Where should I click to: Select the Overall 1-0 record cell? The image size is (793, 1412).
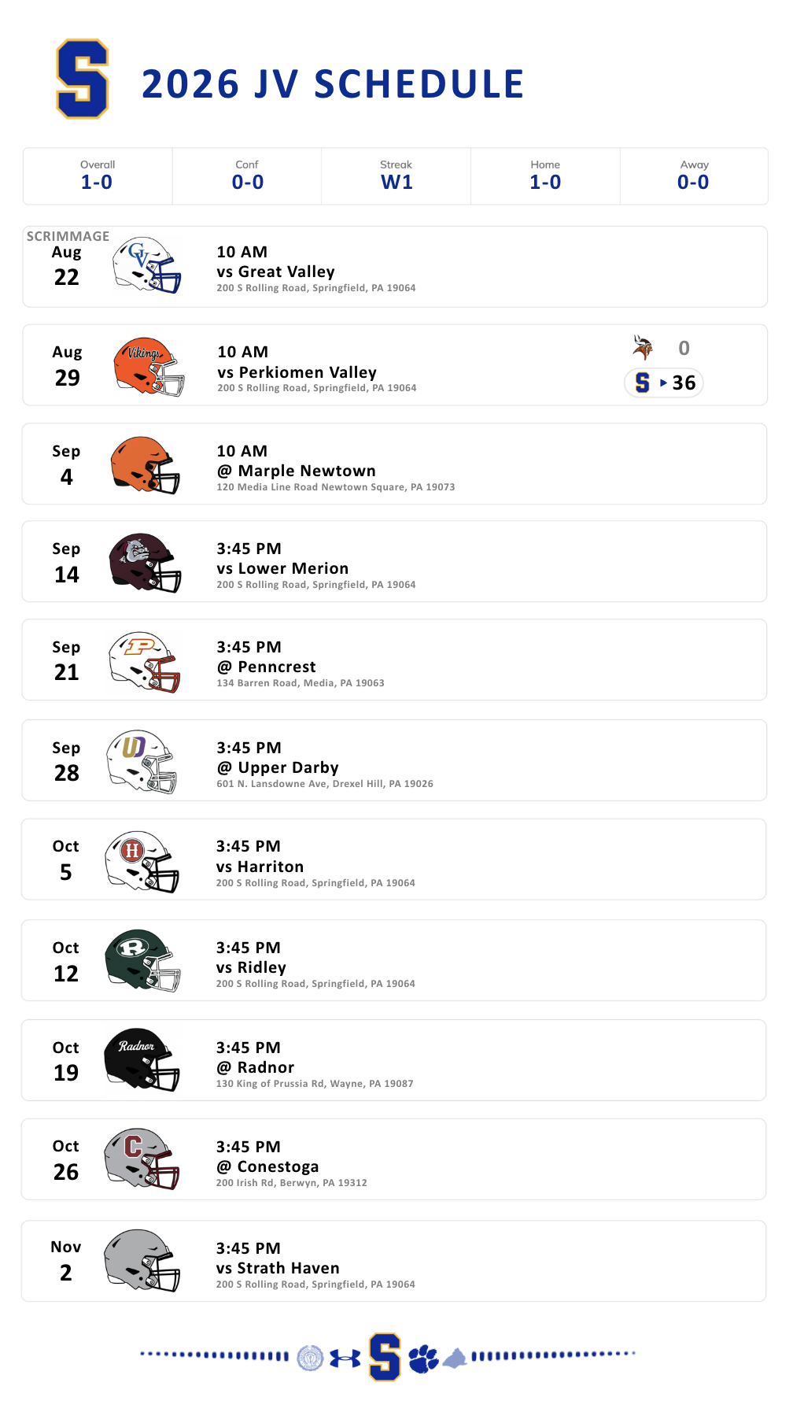[98, 176]
